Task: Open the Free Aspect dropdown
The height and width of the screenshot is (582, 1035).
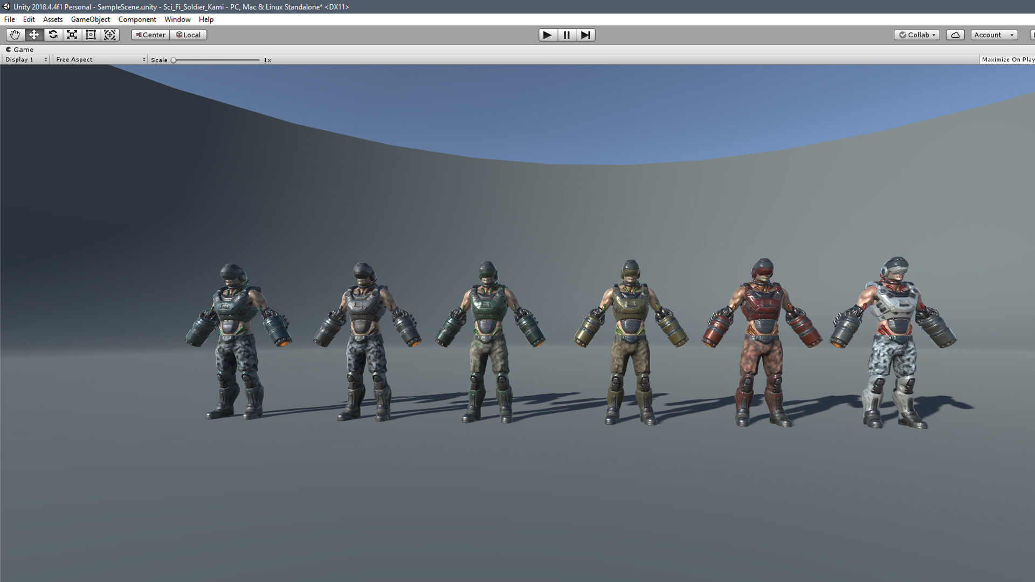Action: (100, 60)
